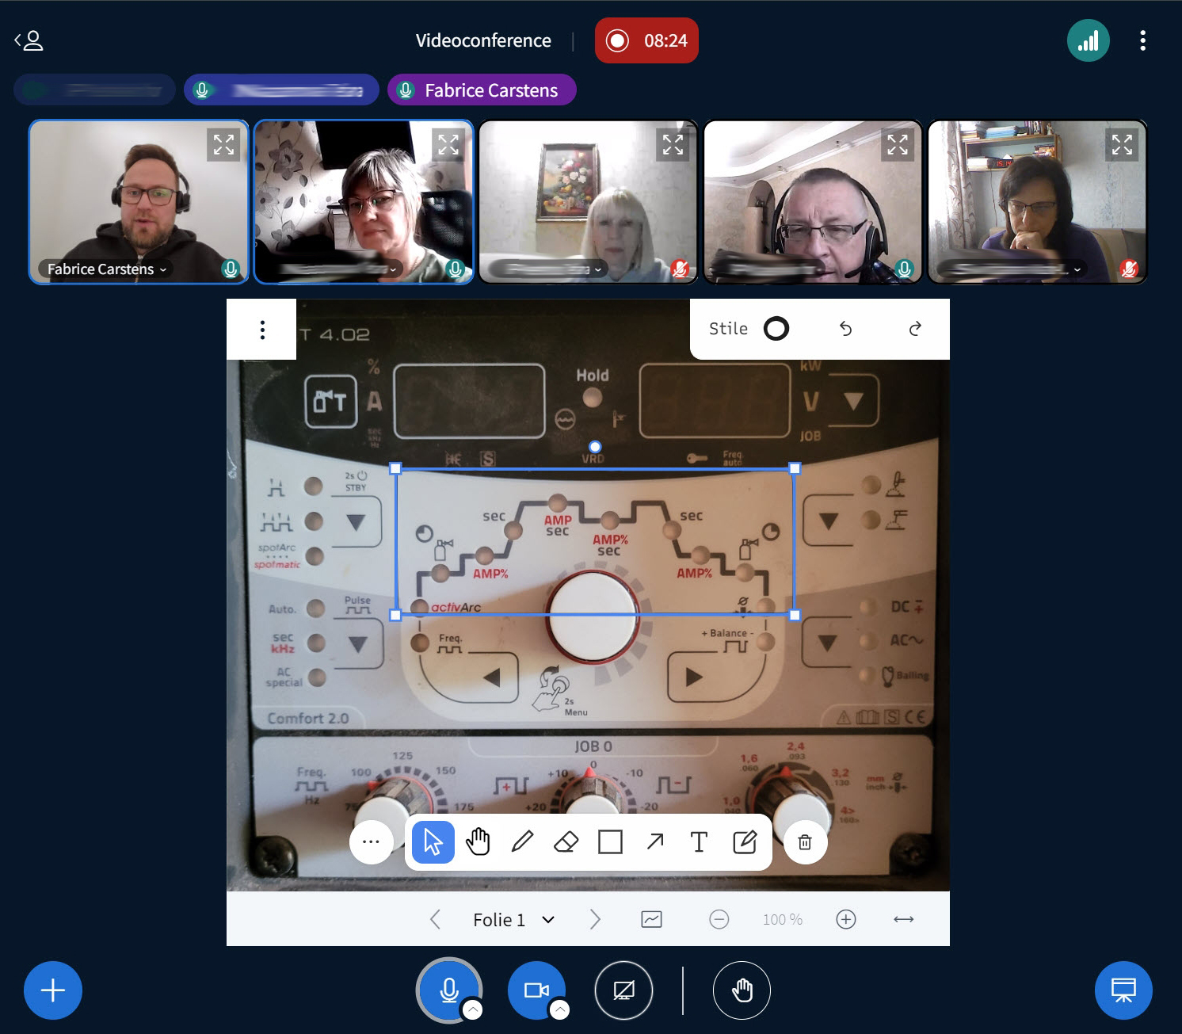Choose the hand pan tool
1182x1034 pixels.
coord(478,841)
